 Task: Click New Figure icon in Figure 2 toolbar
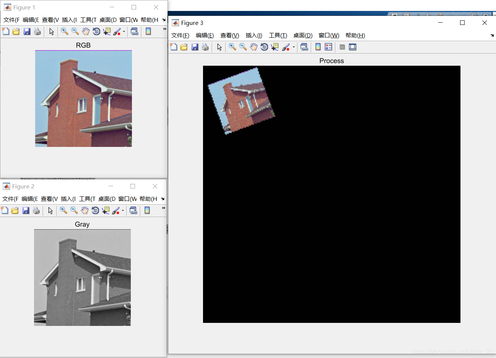pyautogui.click(x=5, y=210)
